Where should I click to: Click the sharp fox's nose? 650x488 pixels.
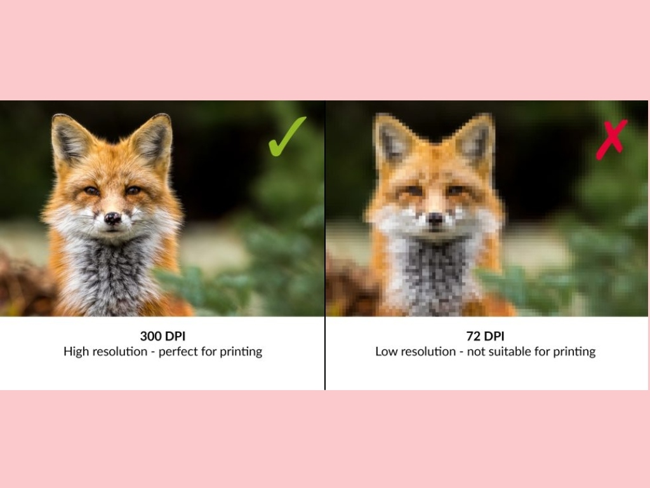click(x=112, y=217)
